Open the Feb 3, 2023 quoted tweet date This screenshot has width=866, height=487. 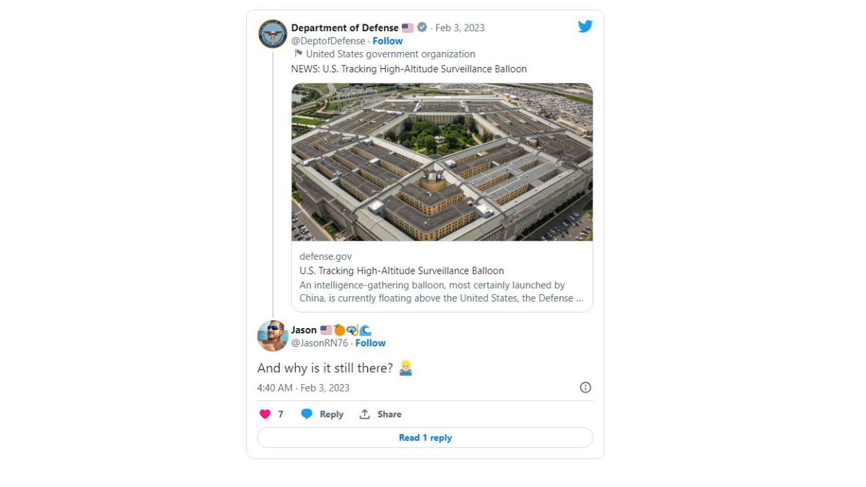(460, 28)
